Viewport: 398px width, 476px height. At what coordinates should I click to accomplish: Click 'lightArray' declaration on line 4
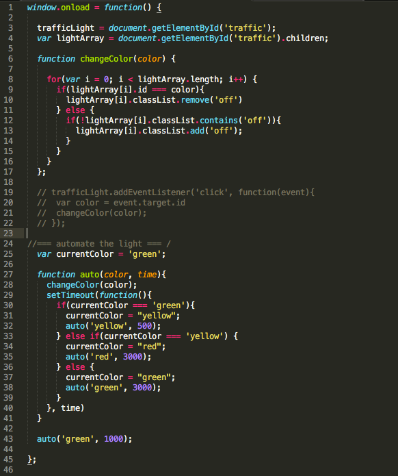click(80, 38)
